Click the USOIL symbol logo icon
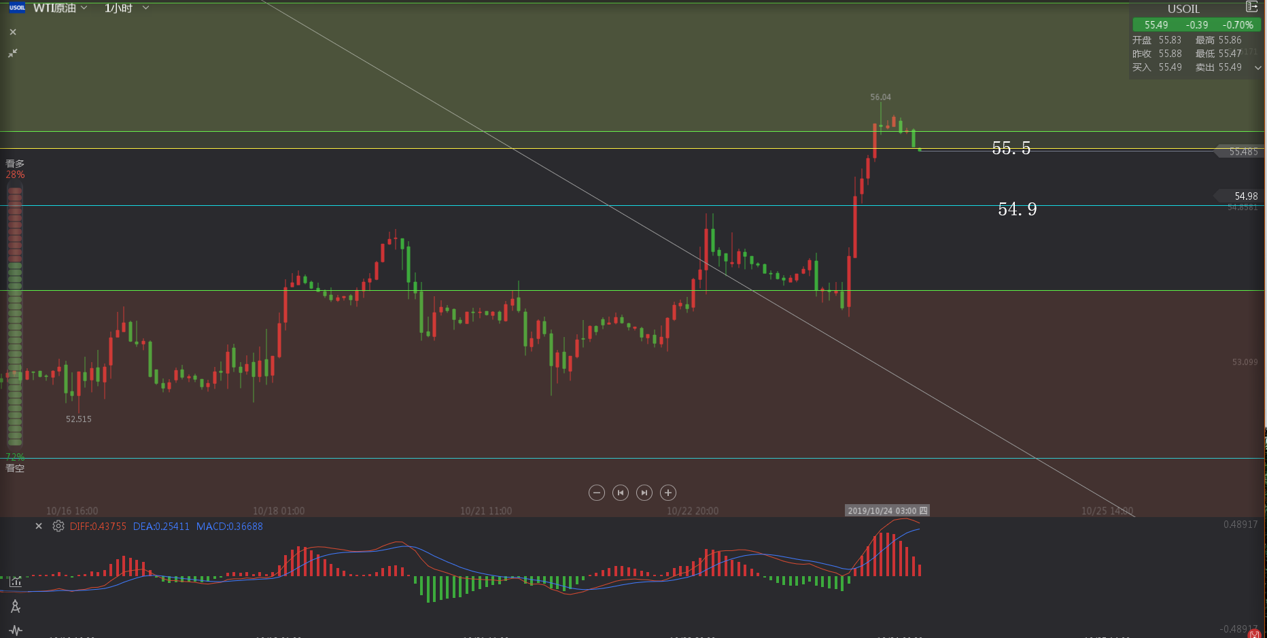The width and height of the screenshot is (1267, 638). pos(17,7)
